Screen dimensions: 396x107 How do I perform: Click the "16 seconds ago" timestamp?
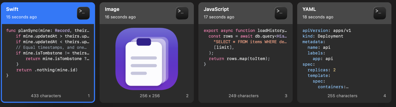point(120,17)
